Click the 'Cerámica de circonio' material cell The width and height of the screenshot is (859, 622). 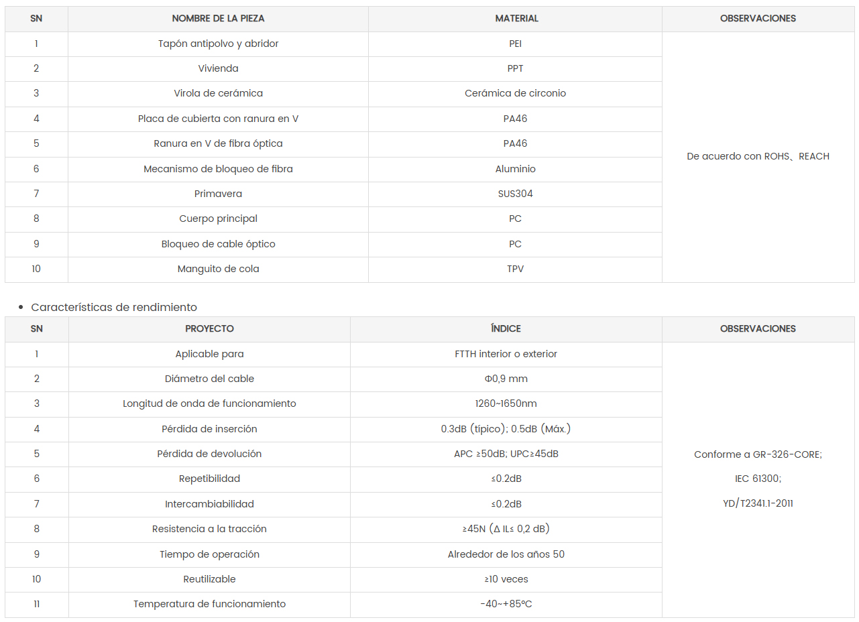(x=515, y=93)
